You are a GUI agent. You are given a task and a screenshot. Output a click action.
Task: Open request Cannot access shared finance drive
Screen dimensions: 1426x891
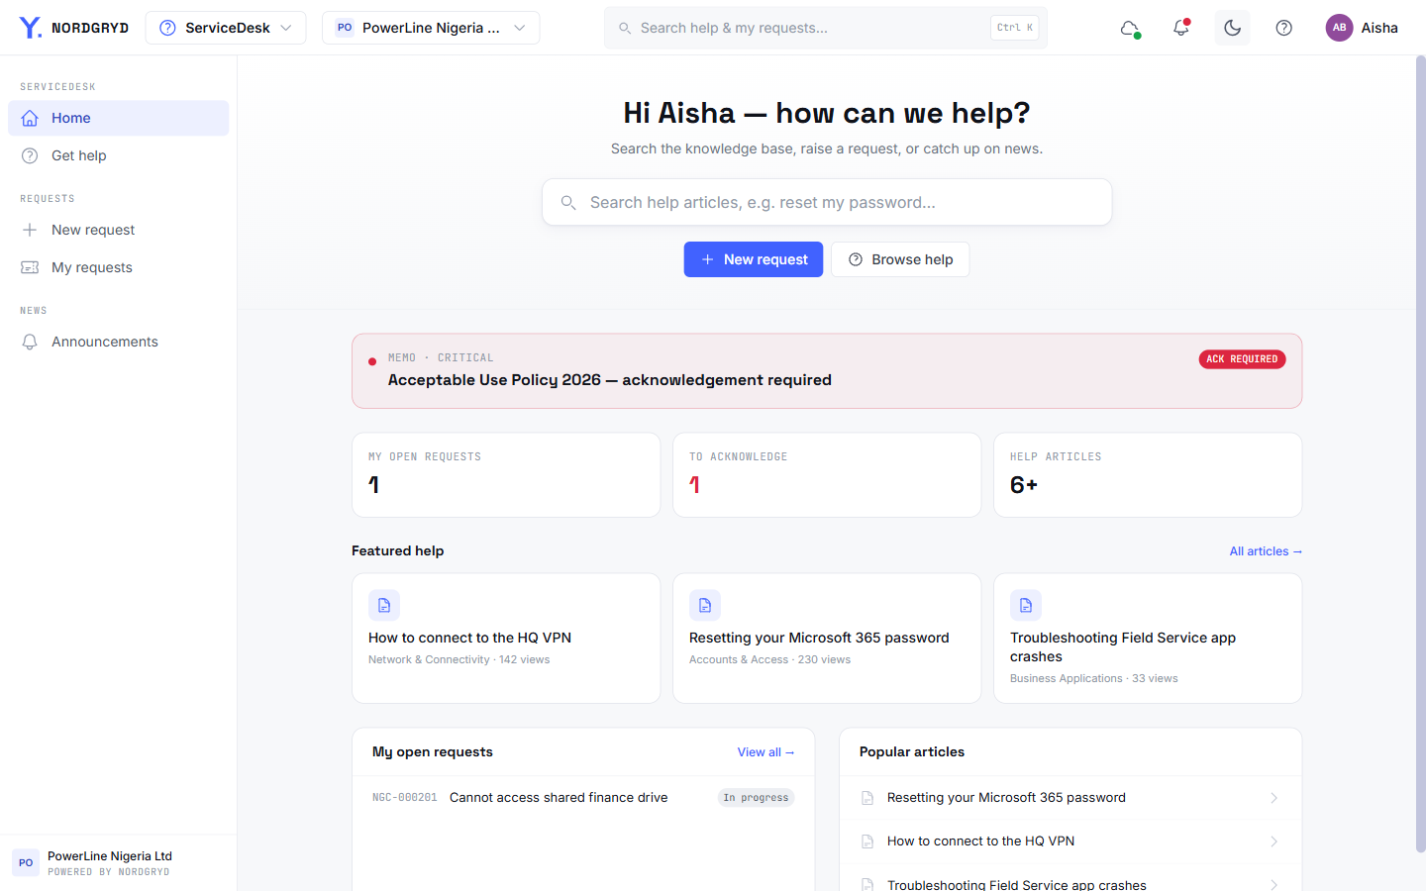[583, 798]
